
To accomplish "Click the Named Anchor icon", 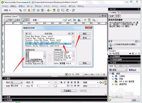I will click(29, 10).
